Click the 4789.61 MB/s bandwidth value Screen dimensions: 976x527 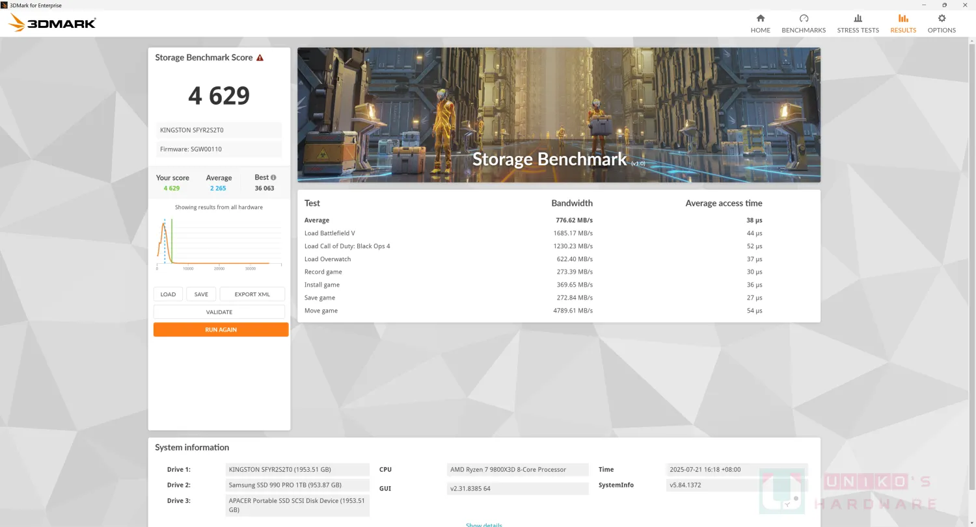click(573, 311)
